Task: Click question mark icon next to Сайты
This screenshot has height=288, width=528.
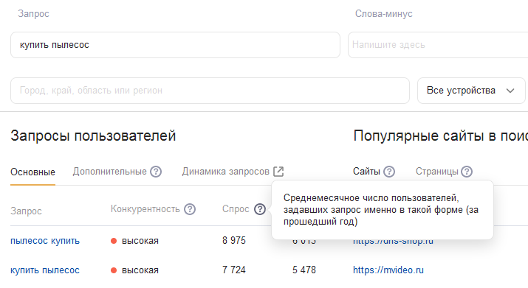Action: pos(389,172)
